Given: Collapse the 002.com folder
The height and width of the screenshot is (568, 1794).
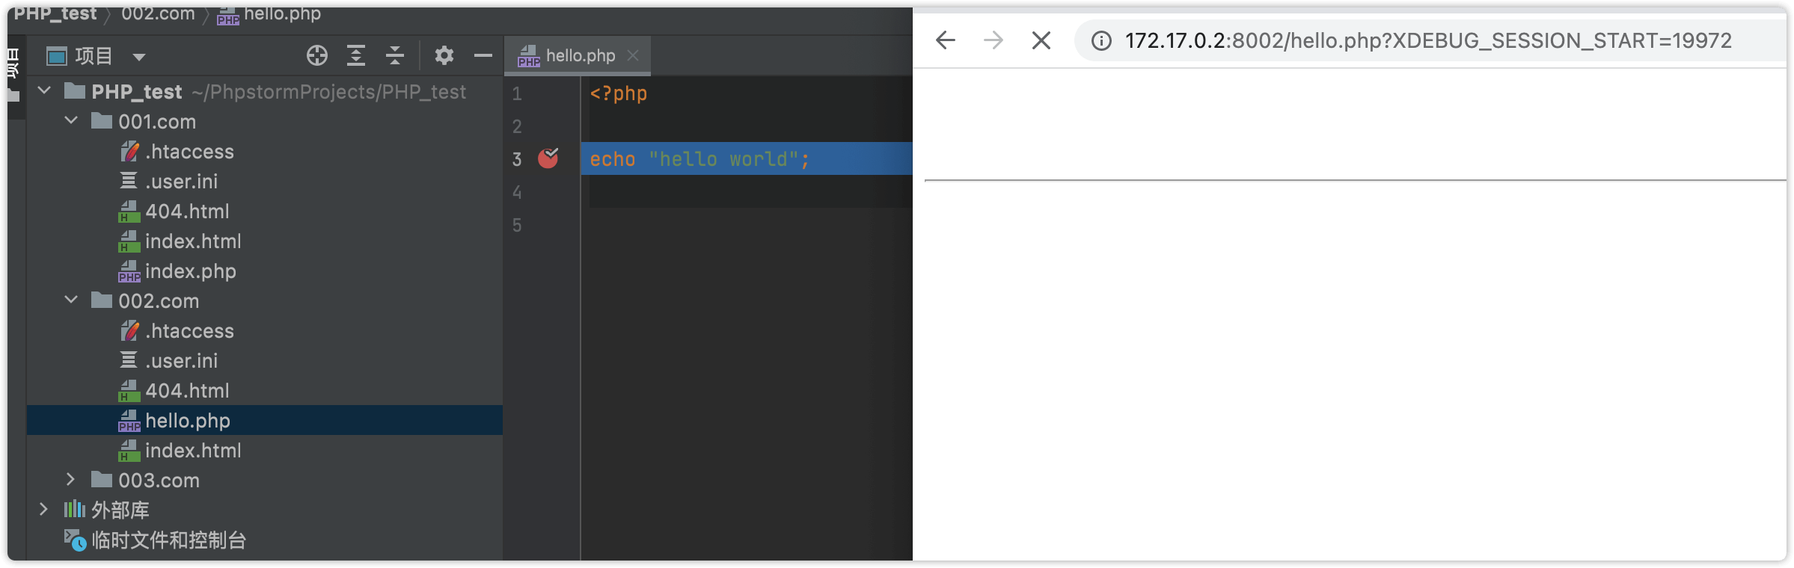Looking at the screenshot, I should 71,300.
